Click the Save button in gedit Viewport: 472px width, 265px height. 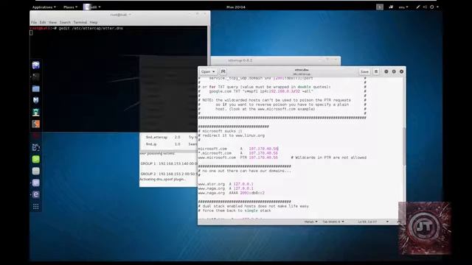364,72
